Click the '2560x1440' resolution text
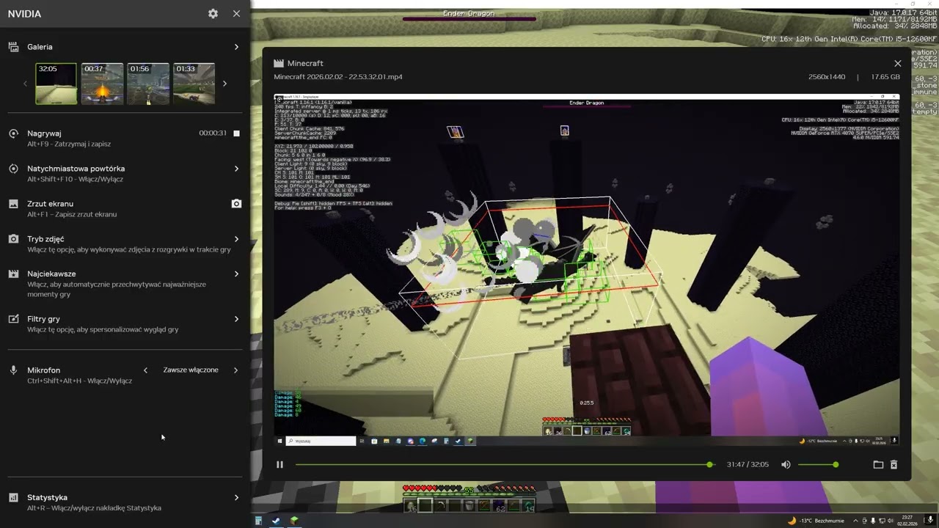 coord(827,77)
